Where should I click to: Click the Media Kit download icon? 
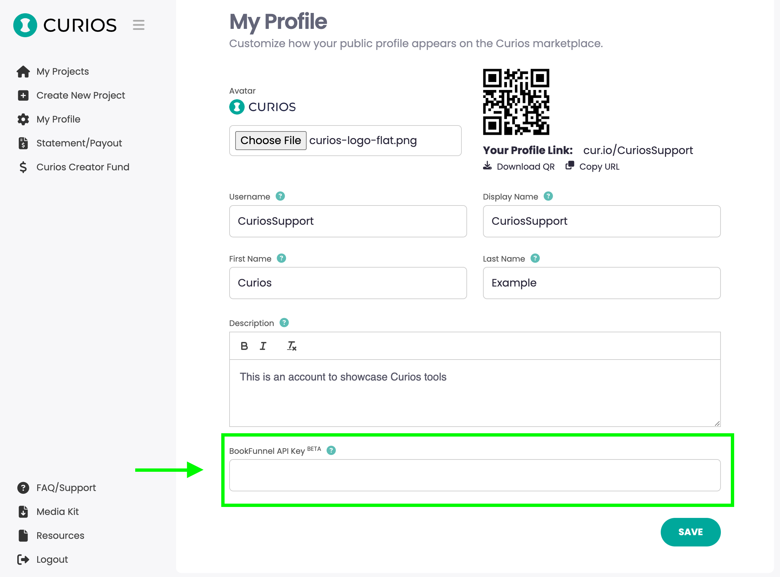click(x=23, y=512)
